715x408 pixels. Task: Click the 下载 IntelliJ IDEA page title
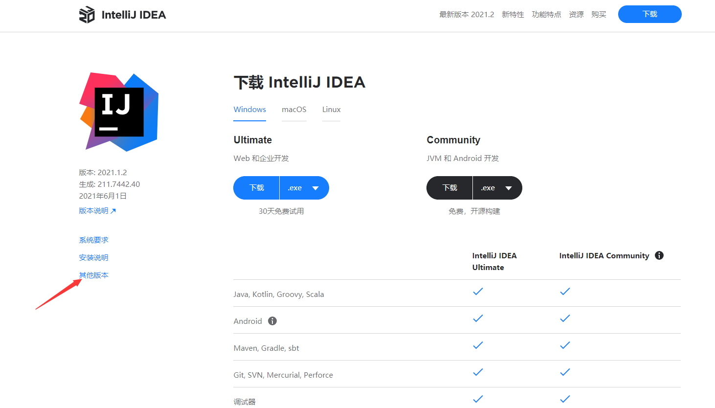tap(299, 82)
